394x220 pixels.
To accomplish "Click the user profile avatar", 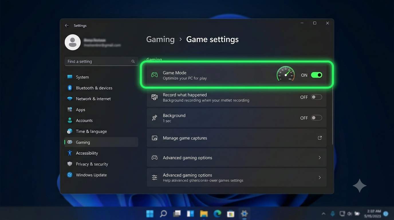I will (73, 42).
